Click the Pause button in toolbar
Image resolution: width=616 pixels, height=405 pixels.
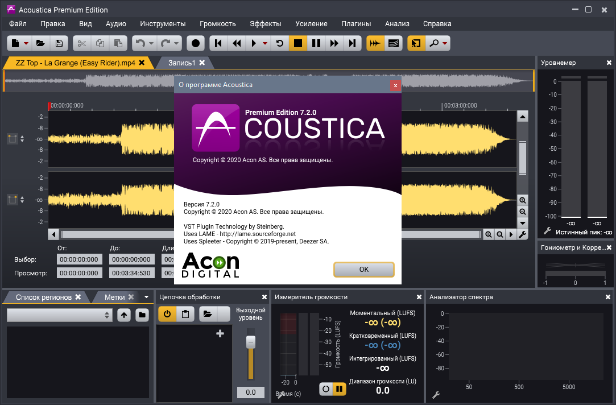316,43
